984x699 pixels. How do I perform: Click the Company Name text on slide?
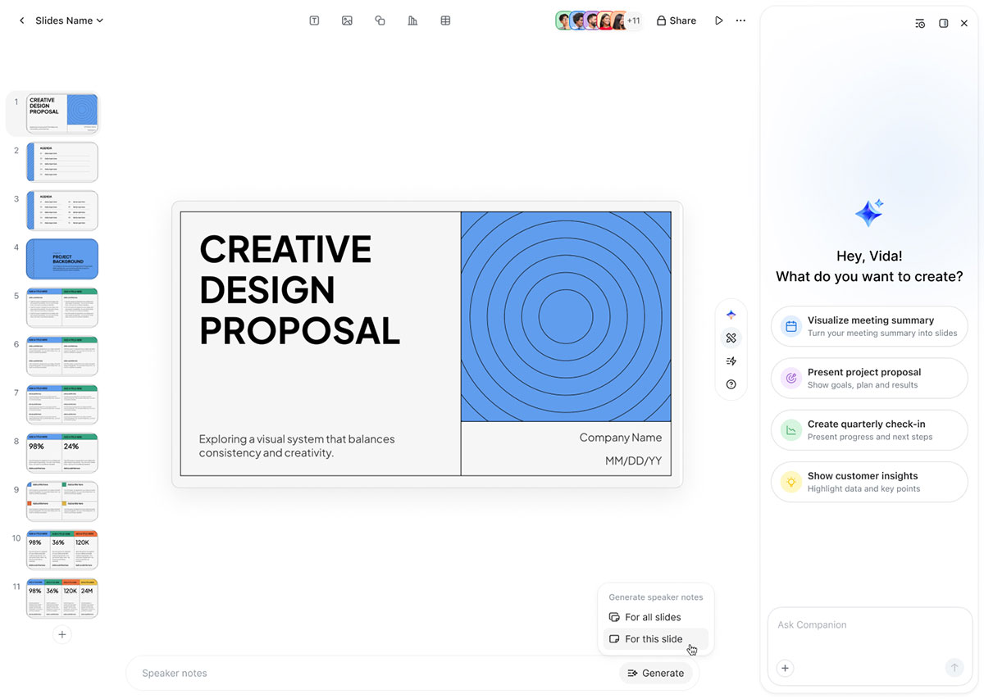coord(621,438)
